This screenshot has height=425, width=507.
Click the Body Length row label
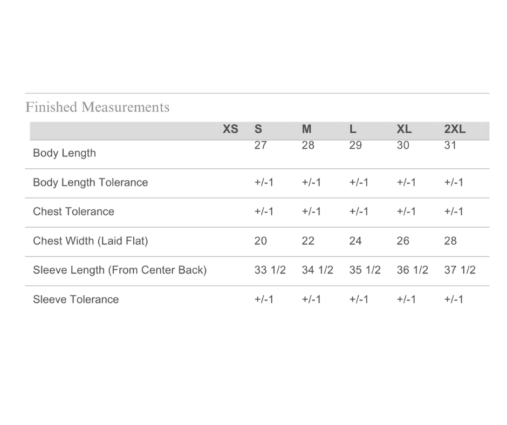click(64, 153)
